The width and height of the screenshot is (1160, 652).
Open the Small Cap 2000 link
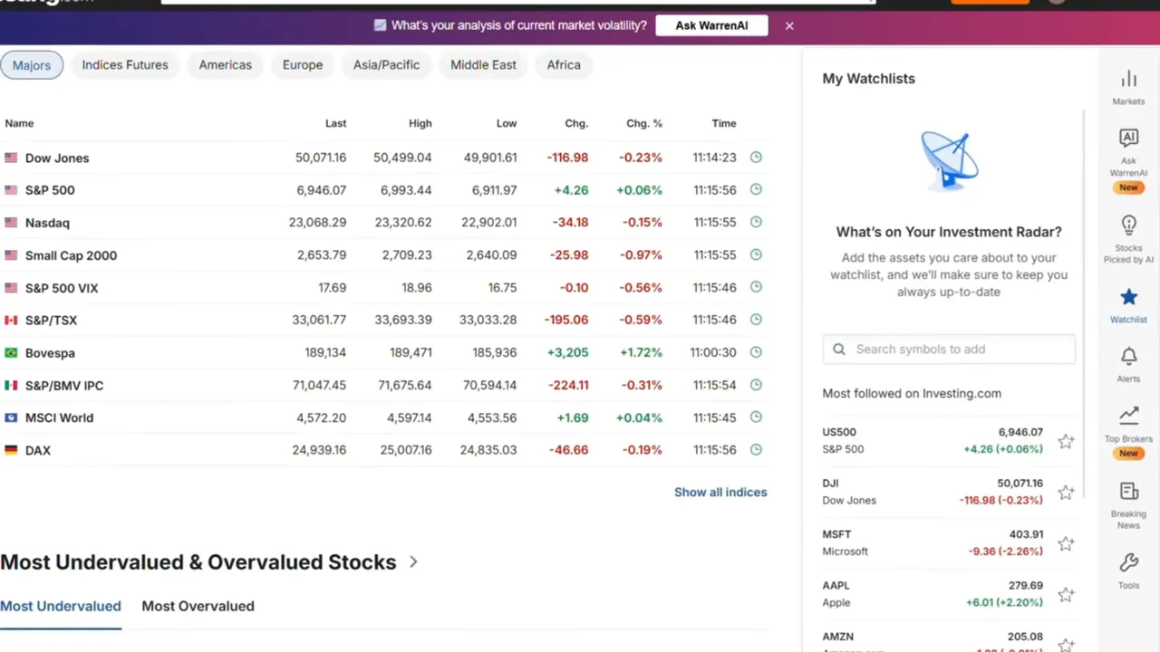click(x=71, y=255)
